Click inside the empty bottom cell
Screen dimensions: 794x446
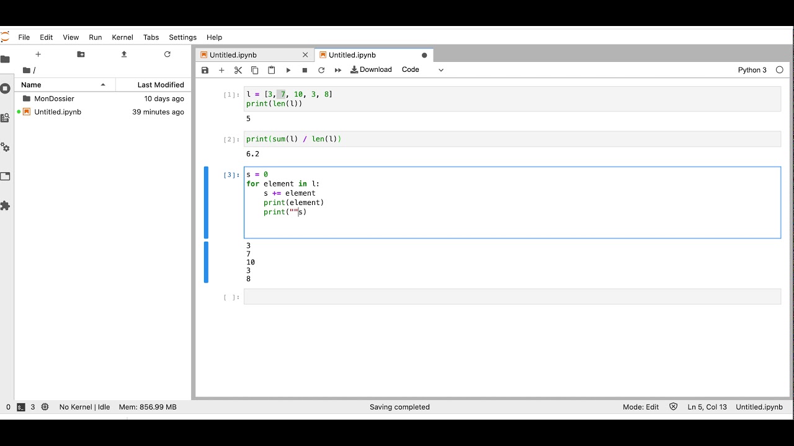tap(434, 297)
